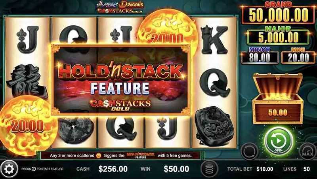
Task: Click the Ancient Dragons Cash Stacks logo
Action: [x=120, y=7]
